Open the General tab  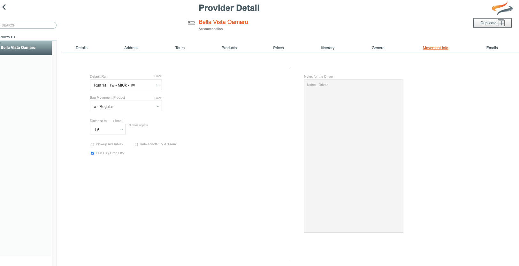coord(378,48)
